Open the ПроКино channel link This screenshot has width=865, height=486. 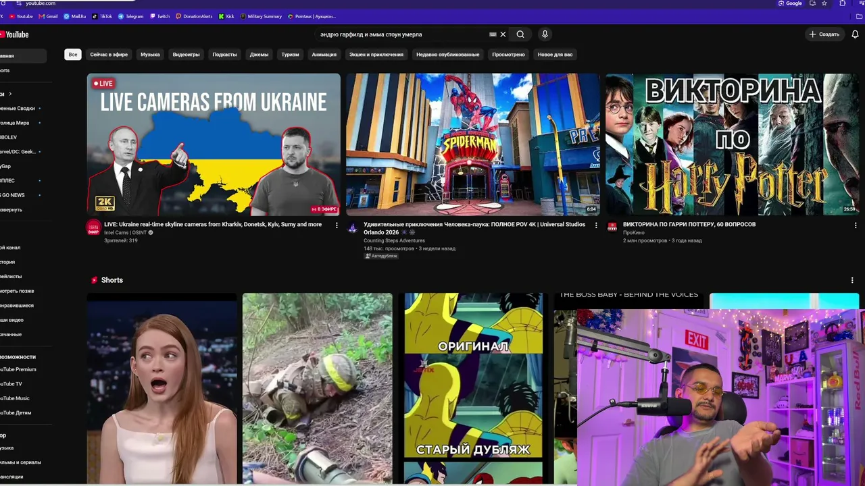634,233
